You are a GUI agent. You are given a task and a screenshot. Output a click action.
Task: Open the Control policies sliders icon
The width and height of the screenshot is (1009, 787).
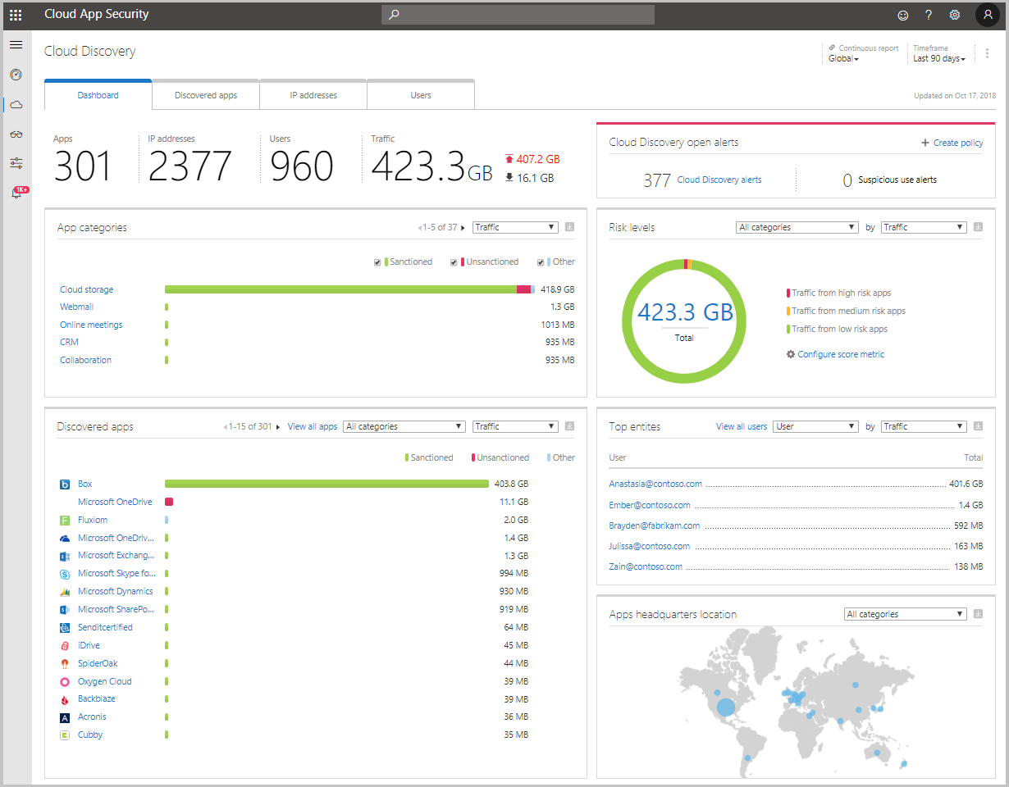point(16,163)
